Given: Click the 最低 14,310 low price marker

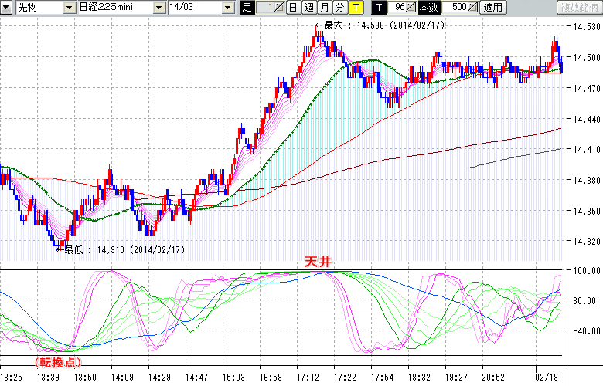Looking at the screenshot, I should coord(122,249).
